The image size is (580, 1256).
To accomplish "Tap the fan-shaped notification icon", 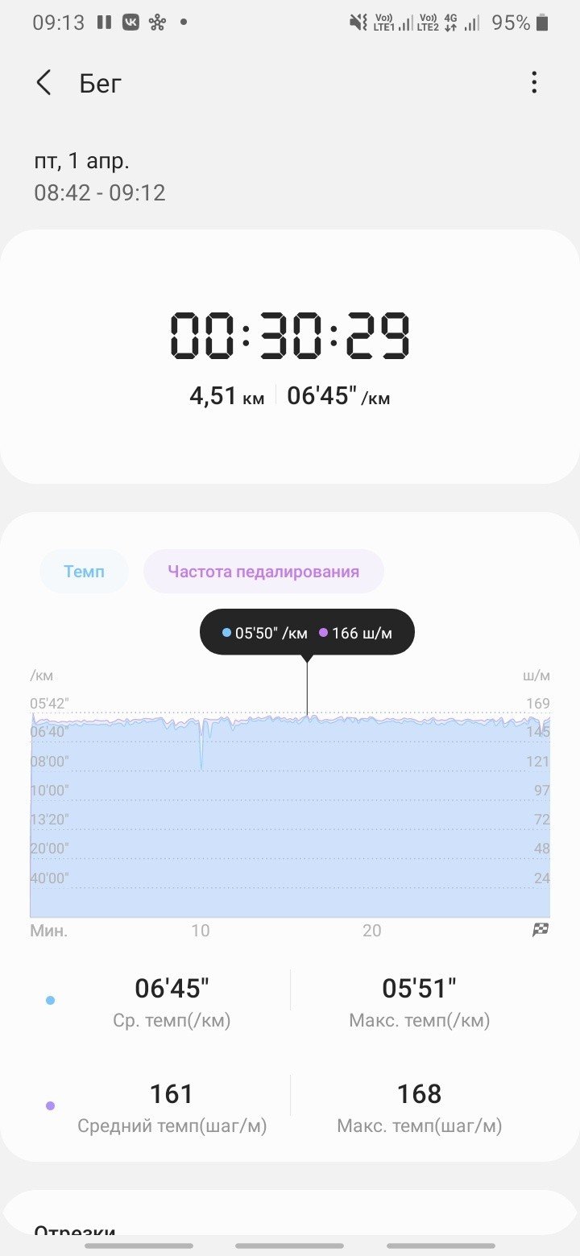I will pos(157,23).
